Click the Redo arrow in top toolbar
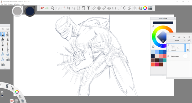Image resolution: width=192 pixels, height=103 pixels. coord(47,8)
